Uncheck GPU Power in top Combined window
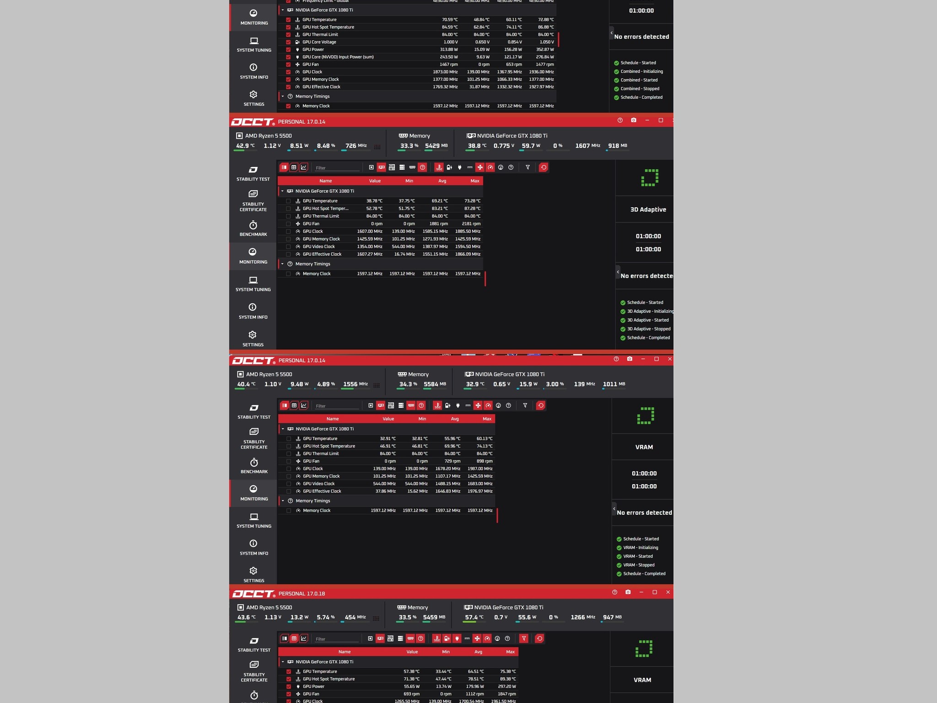The image size is (937, 703). click(x=288, y=49)
